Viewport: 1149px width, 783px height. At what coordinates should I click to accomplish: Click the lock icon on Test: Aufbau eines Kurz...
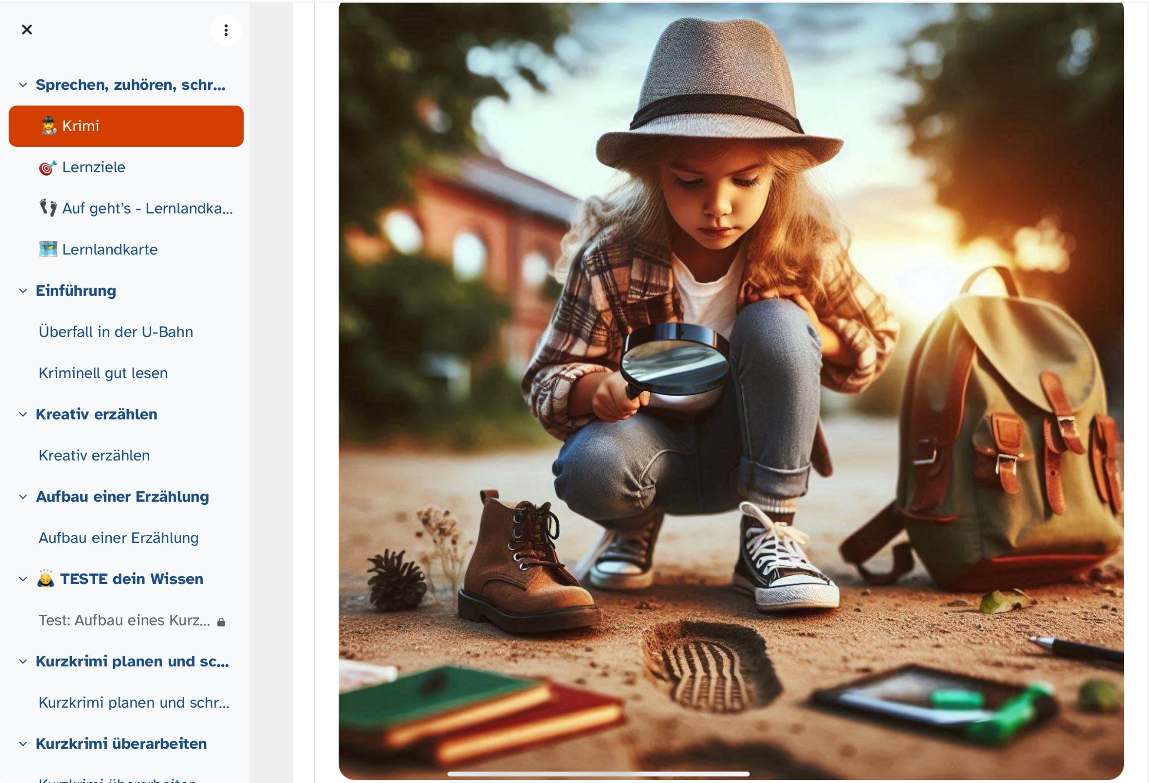(x=221, y=622)
